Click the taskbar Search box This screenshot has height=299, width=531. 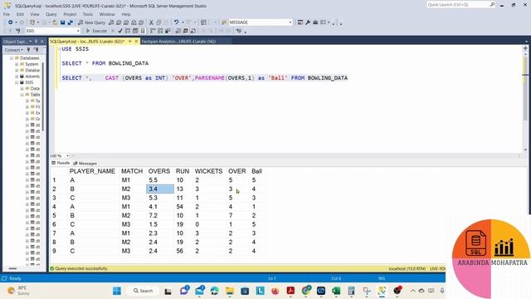(x=144, y=291)
